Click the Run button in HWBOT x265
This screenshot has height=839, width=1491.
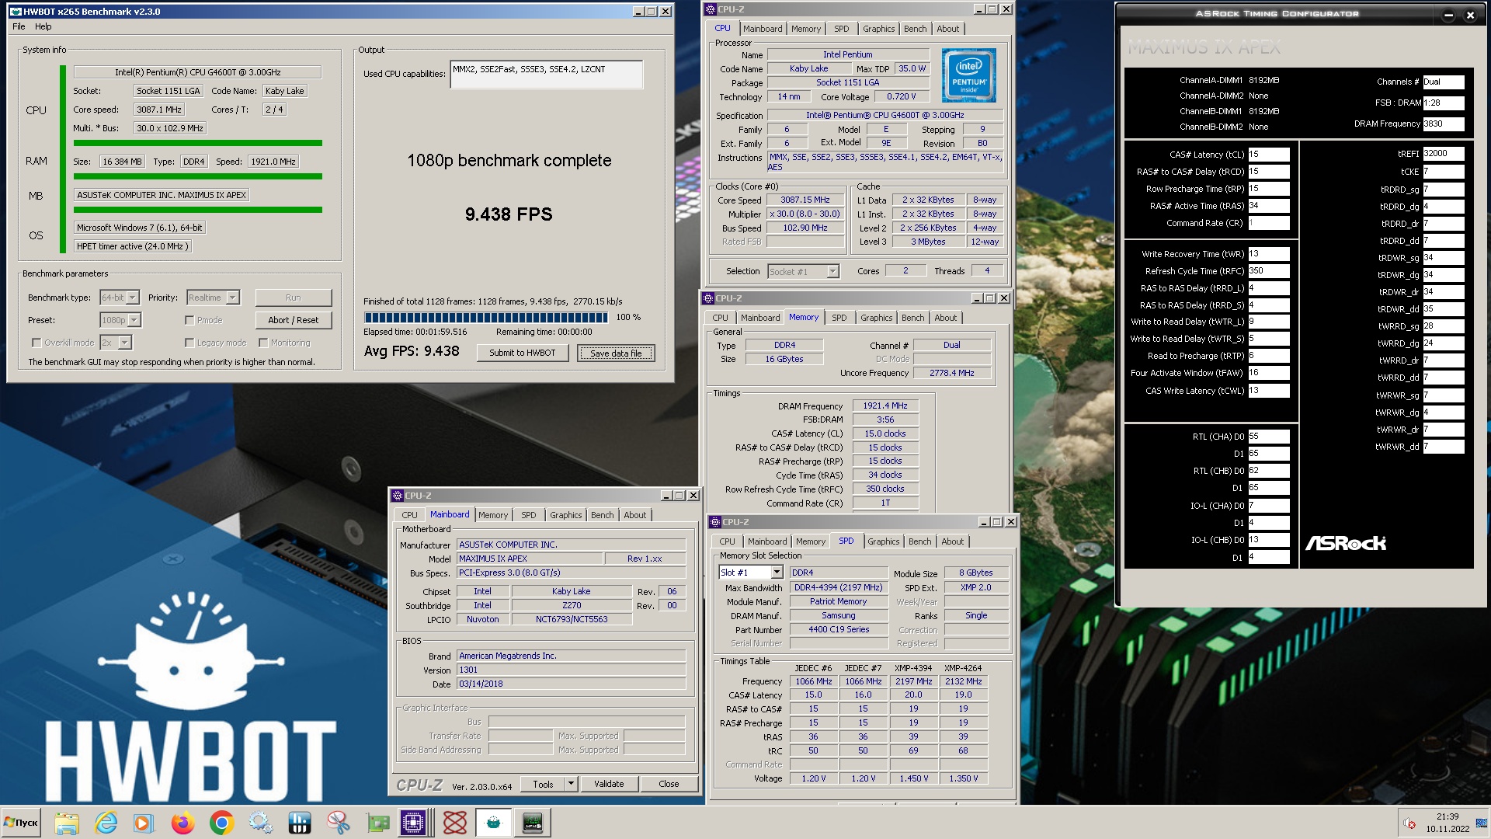[x=293, y=298]
